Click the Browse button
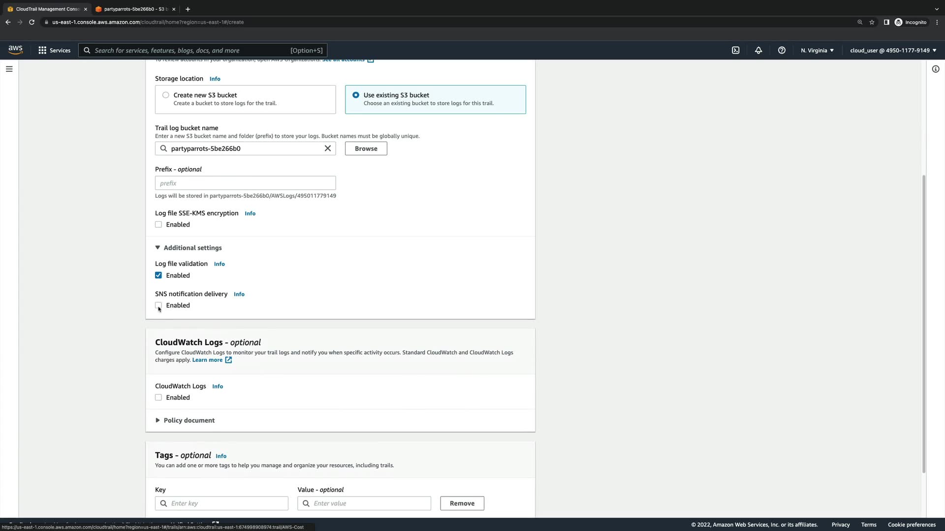The width and height of the screenshot is (945, 531). point(366,148)
